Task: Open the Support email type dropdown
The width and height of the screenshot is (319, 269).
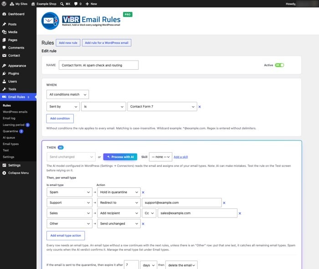Action: click(69, 203)
